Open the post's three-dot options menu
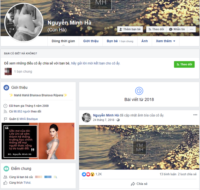This screenshot has height=190, width=200. (x=195, y=115)
